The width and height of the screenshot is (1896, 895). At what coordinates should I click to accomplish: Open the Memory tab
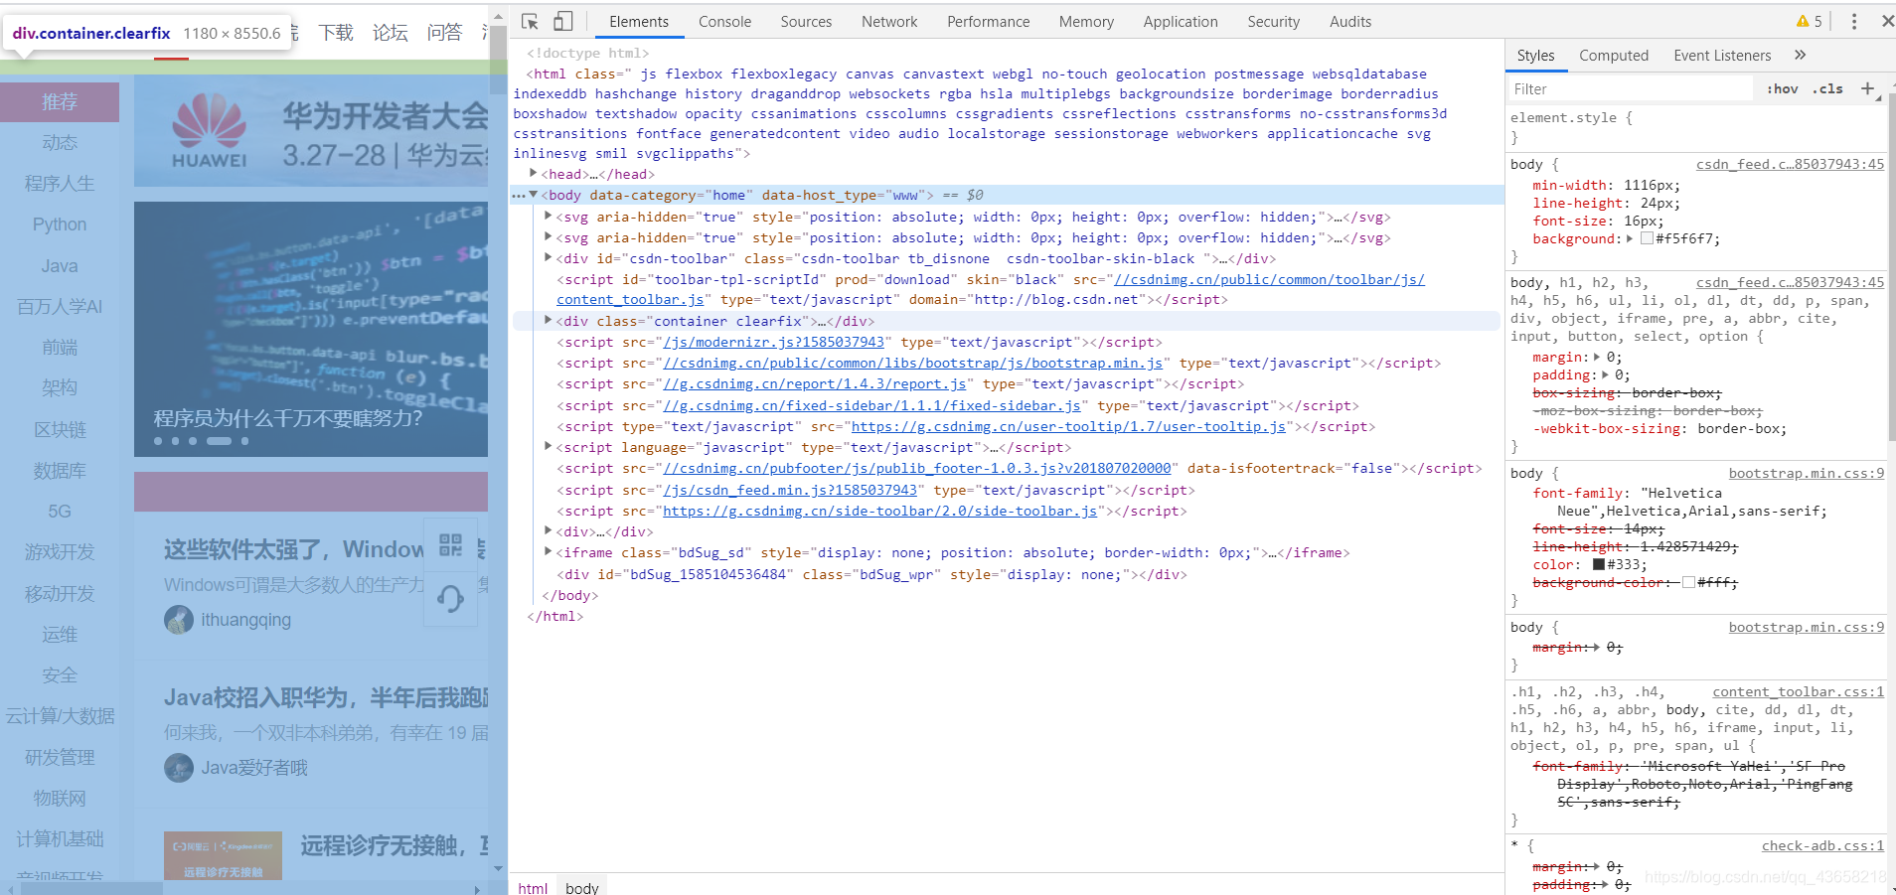point(1086,21)
